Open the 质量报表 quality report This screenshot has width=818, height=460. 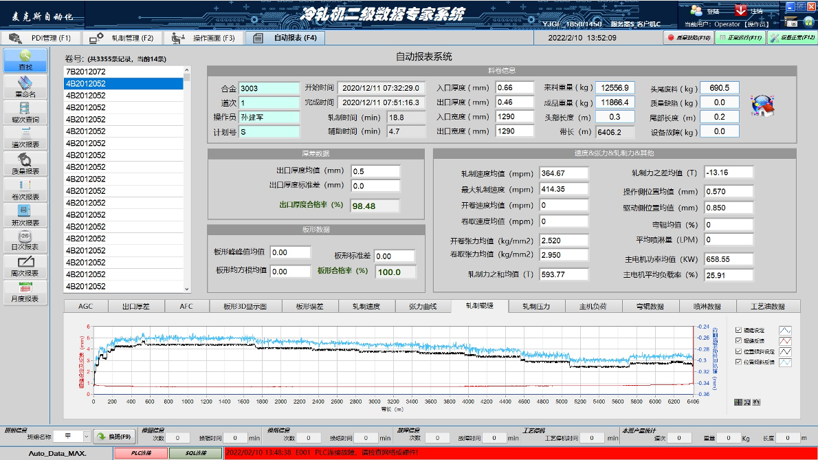(x=25, y=164)
